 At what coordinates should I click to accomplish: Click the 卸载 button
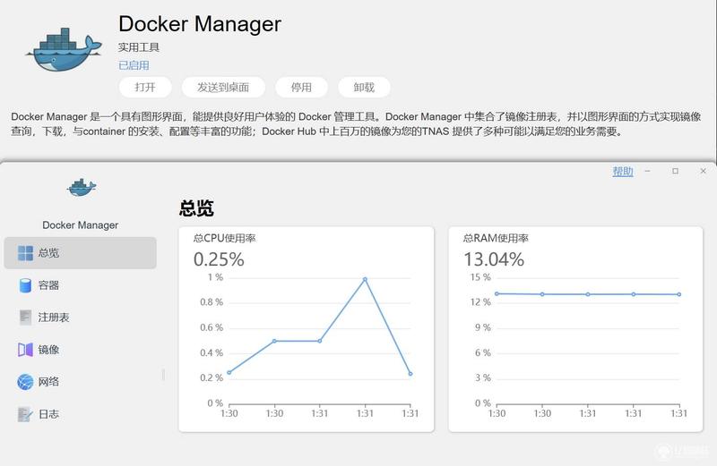[x=364, y=87]
